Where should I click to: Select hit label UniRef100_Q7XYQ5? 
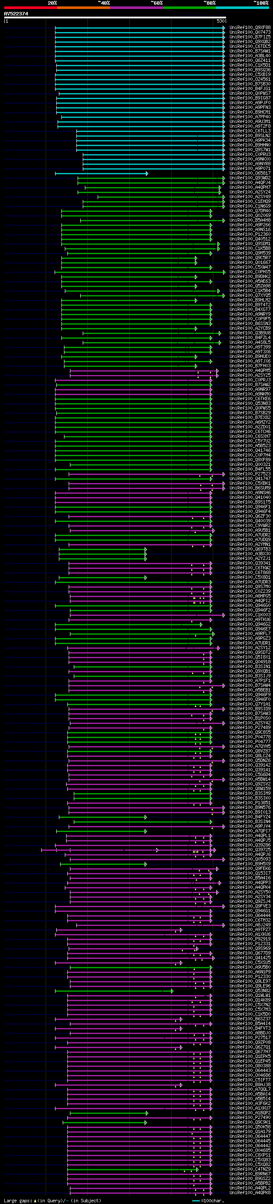tap(250, 296)
